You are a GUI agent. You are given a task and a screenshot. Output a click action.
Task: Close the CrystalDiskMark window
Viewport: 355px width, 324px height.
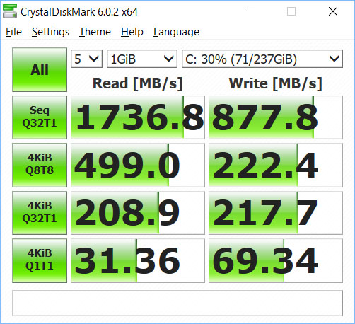(333, 11)
